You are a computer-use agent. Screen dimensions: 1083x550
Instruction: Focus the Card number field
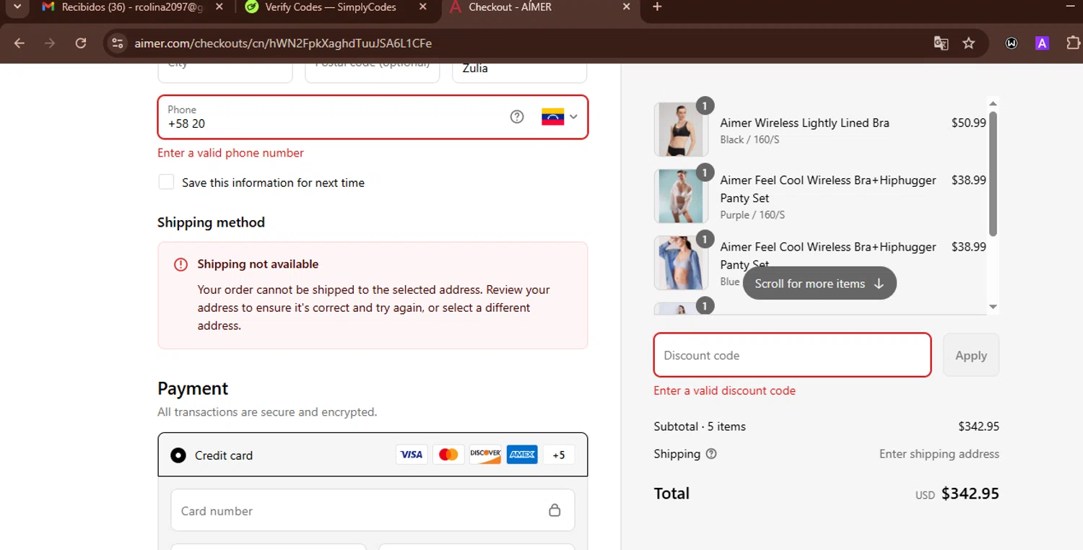[x=373, y=510]
